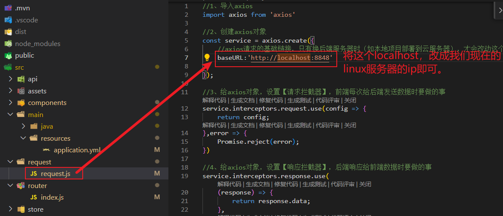Click line number 3 in the gutter

(186, 23)
